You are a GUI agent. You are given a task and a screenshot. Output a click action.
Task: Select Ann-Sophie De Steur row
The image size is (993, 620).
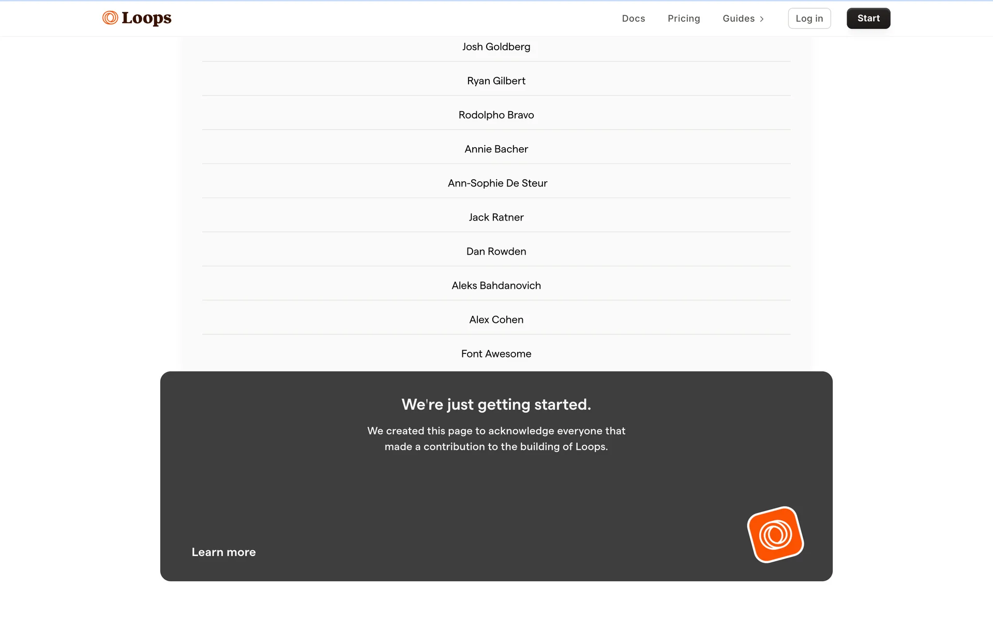click(497, 183)
